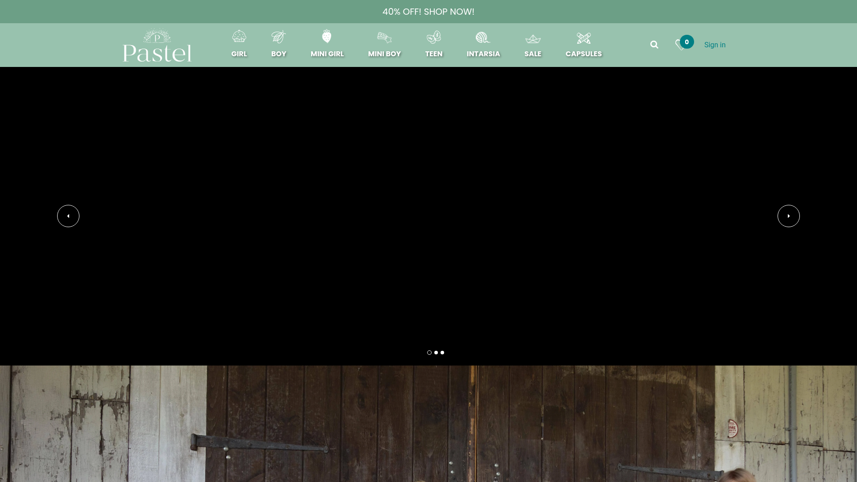Click the Pastel logo
Image resolution: width=857 pixels, height=482 pixels.
point(157,45)
